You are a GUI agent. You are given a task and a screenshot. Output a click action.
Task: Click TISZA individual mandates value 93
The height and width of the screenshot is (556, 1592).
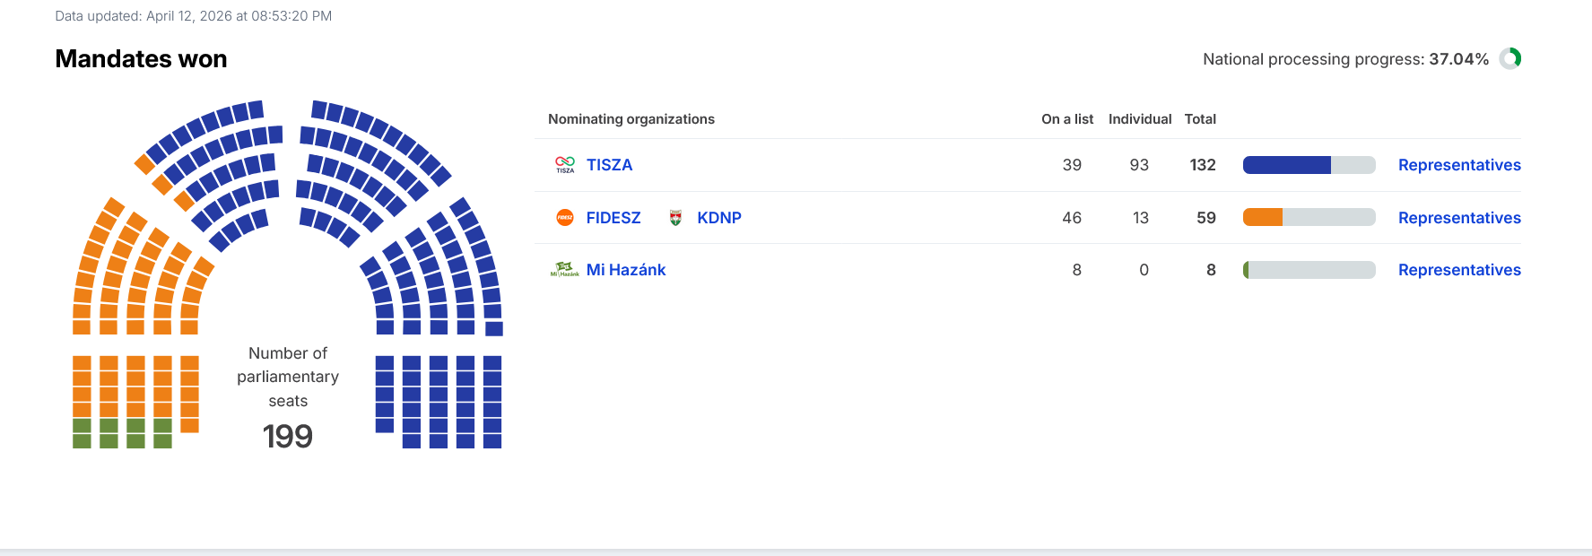pos(1139,165)
